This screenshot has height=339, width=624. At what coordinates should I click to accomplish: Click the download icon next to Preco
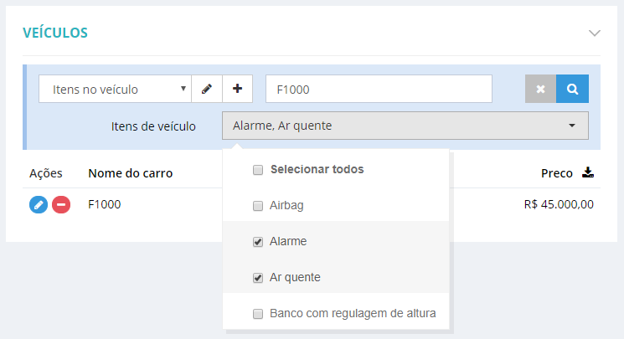[588, 173]
